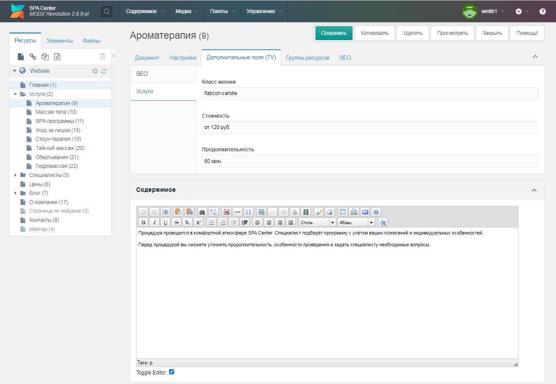Click the Bold button in the editor toolbar
Viewport: 556px width, 384px height.
click(x=143, y=222)
